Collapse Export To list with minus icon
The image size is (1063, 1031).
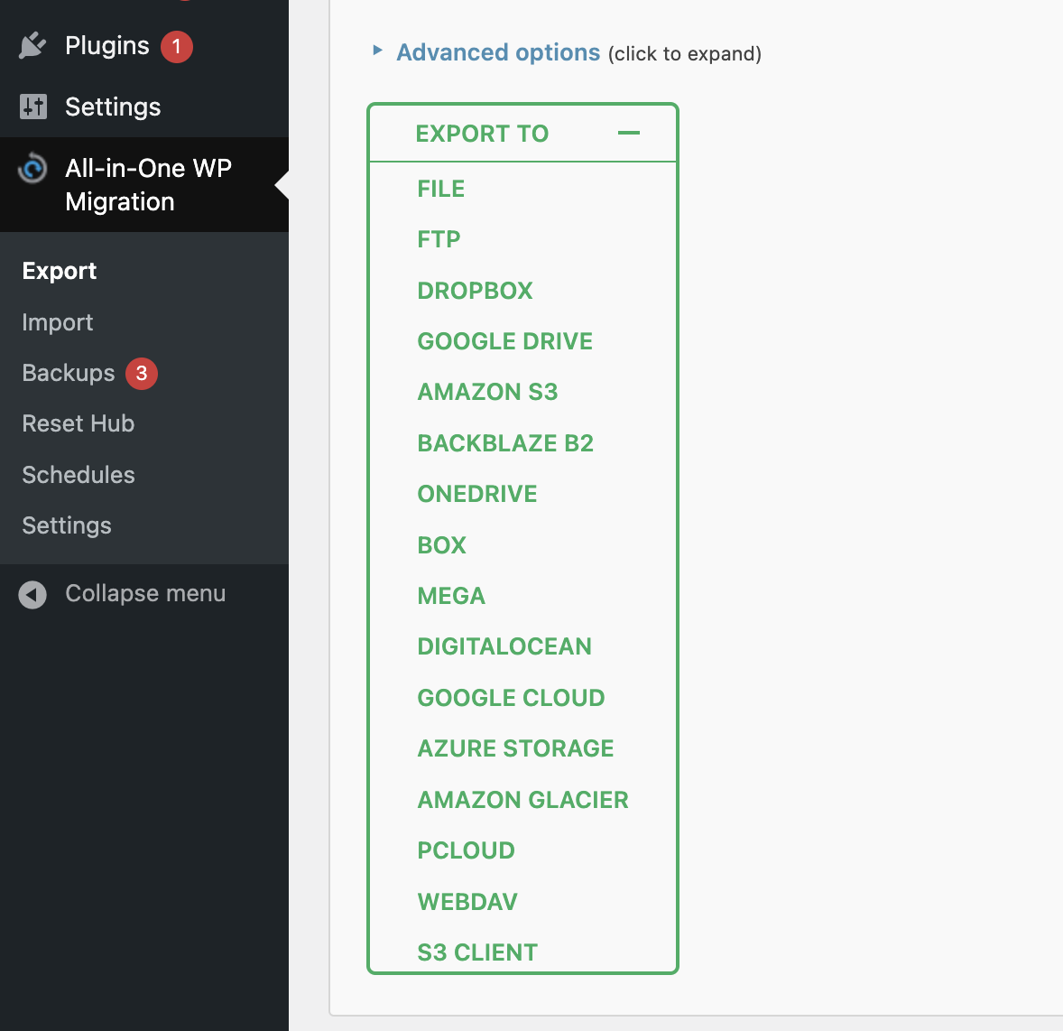point(629,134)
